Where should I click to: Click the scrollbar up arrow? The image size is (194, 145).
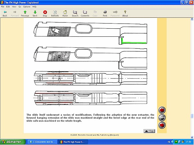tap(192, 19)
